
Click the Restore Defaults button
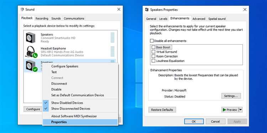pos(162,110)
